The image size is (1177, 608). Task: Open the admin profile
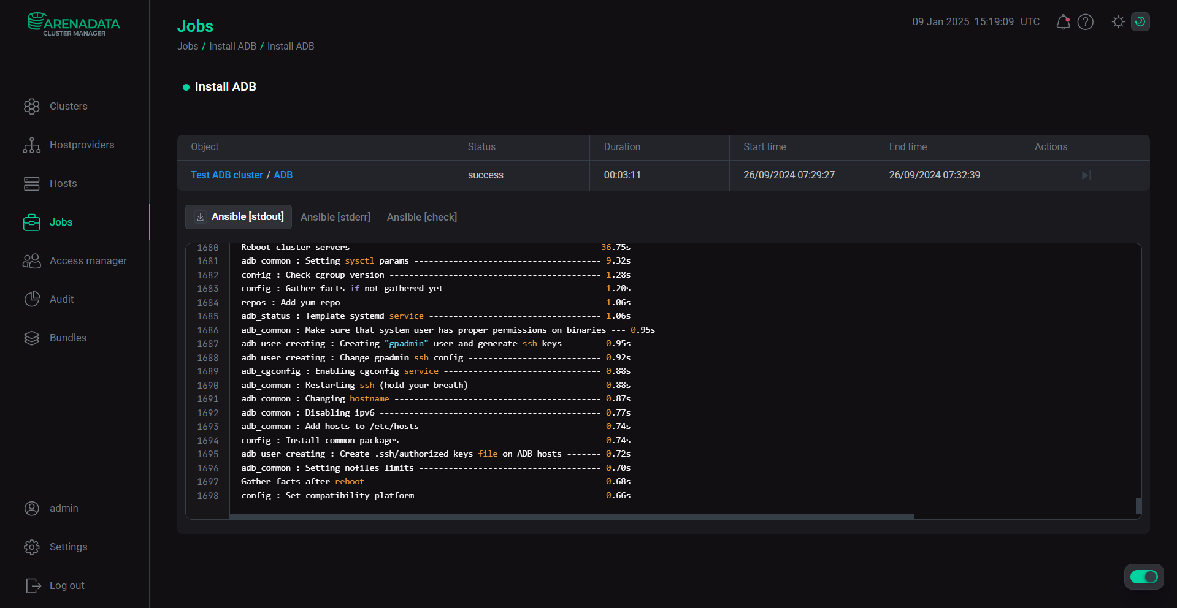pos(64,508)
